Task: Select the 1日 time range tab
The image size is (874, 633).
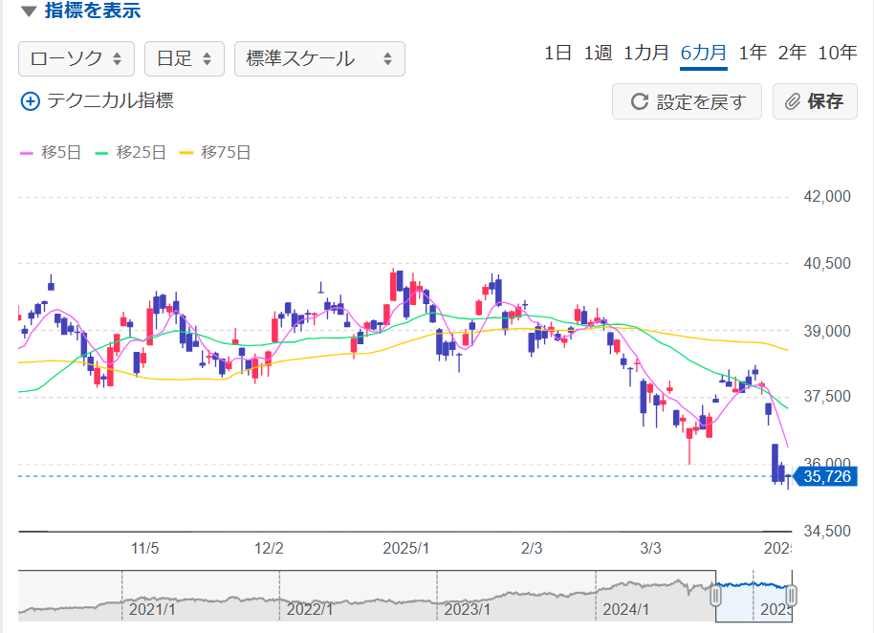Action: pyautogui.click(x=557, y=53)
